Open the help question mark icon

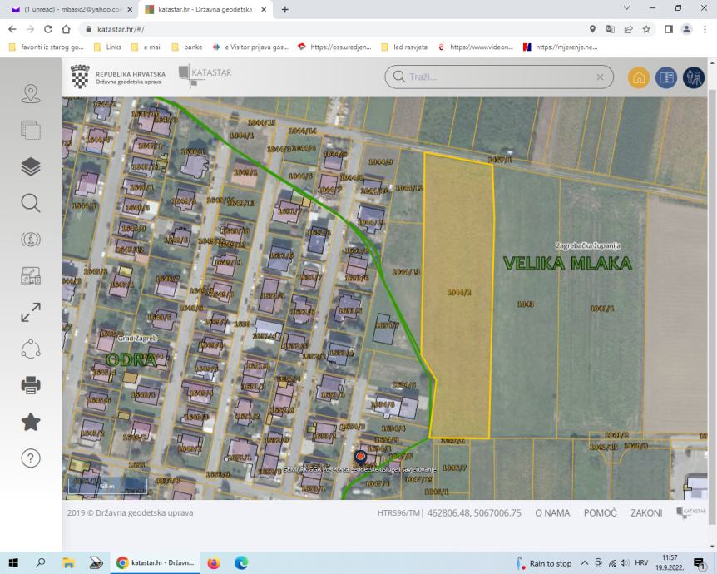coord(31,458)
